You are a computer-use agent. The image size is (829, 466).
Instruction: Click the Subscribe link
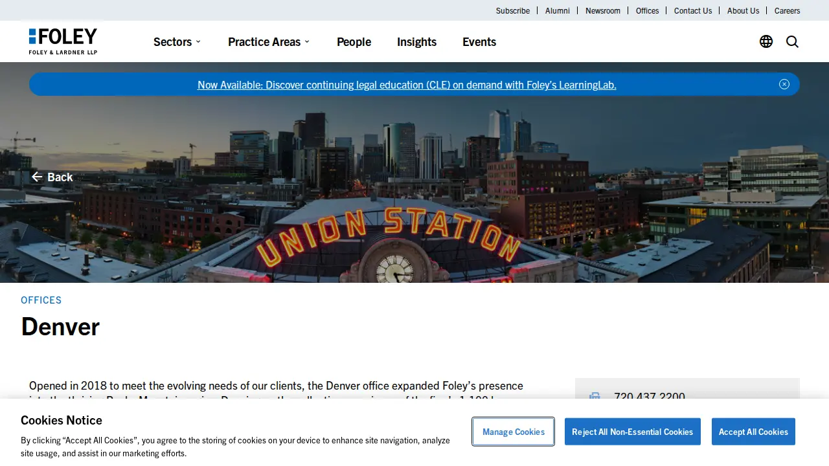[513, 10]
